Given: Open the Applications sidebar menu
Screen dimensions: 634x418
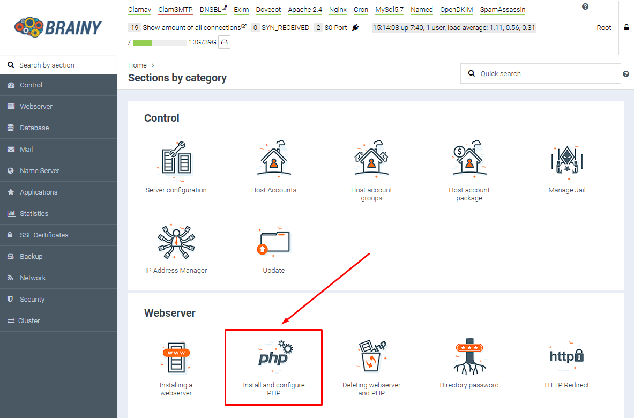Looking at the screenshot, I should click(58, 192).
